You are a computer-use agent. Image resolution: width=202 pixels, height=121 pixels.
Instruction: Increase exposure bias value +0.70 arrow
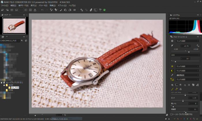(x=190, y=46)
